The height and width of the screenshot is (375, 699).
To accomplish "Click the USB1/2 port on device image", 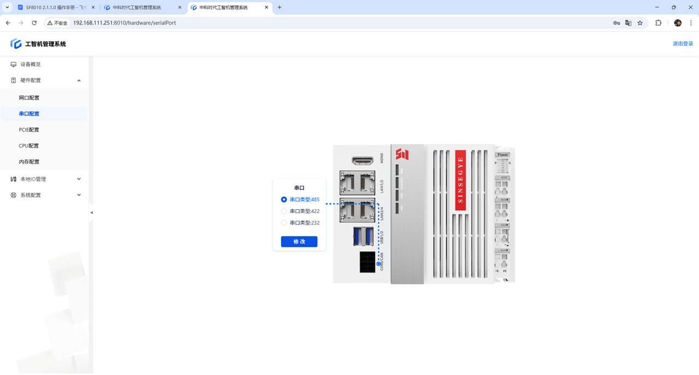I will tap(364, 237).
